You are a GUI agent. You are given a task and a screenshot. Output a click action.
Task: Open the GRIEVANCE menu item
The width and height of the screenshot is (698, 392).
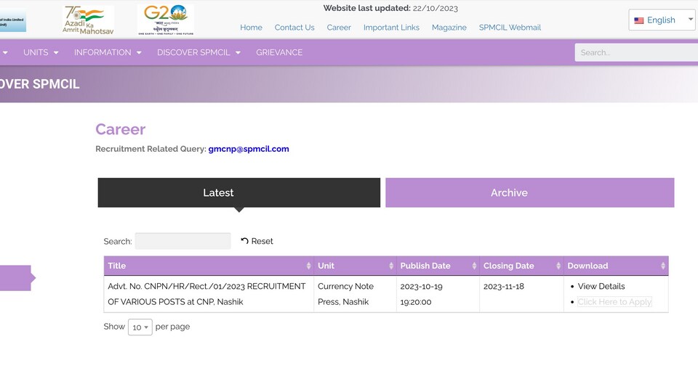click(x=279, y=52)
